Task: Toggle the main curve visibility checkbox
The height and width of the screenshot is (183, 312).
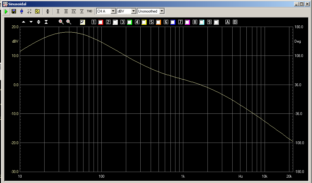Action: (83, 22)
